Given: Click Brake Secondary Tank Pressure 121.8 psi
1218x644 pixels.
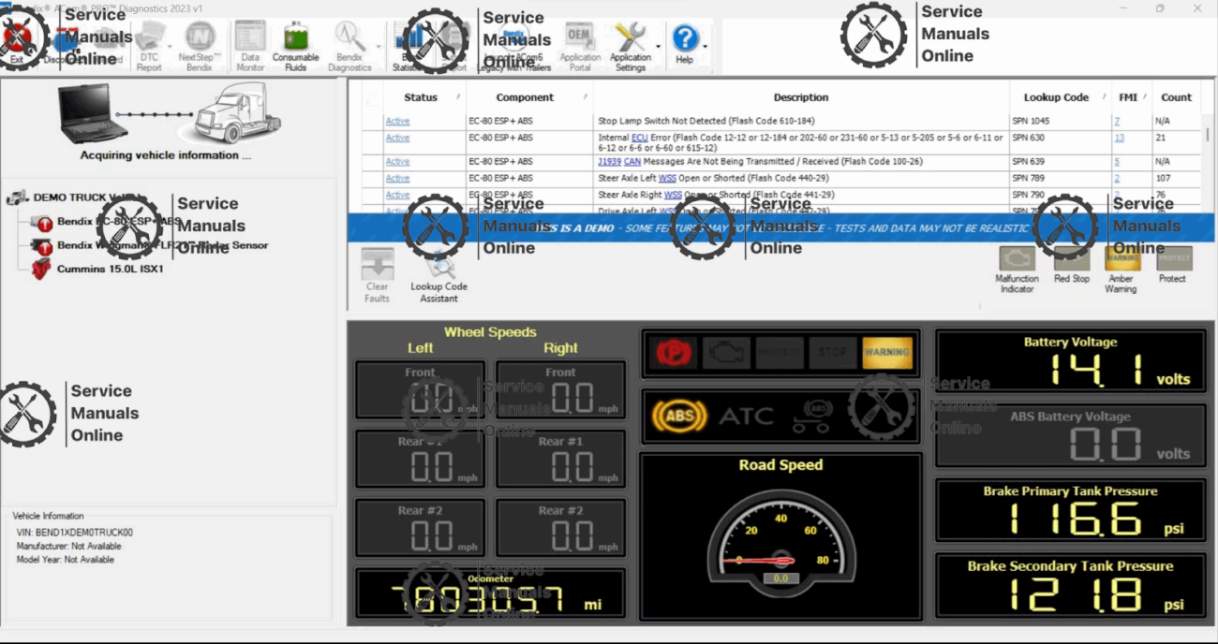Looking at the screenshot, I should tap(1071, 587).
